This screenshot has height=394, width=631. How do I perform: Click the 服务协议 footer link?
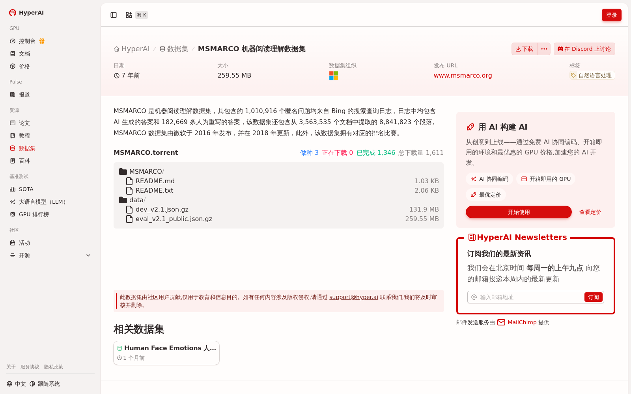pos(30,367)
